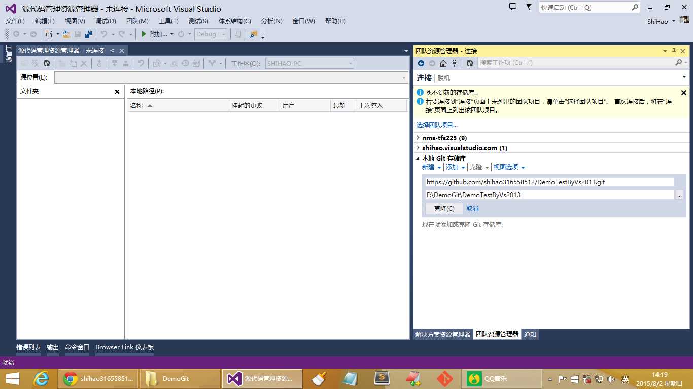
Task: Click the Windows Start button
Action: click(12, 379)
